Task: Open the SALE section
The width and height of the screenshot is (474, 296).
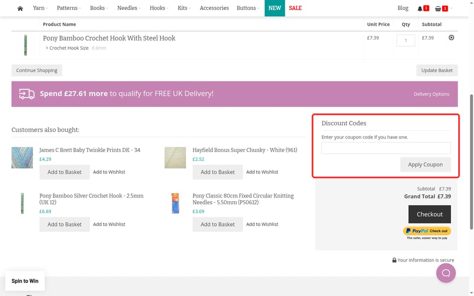Action: [295, 8]
